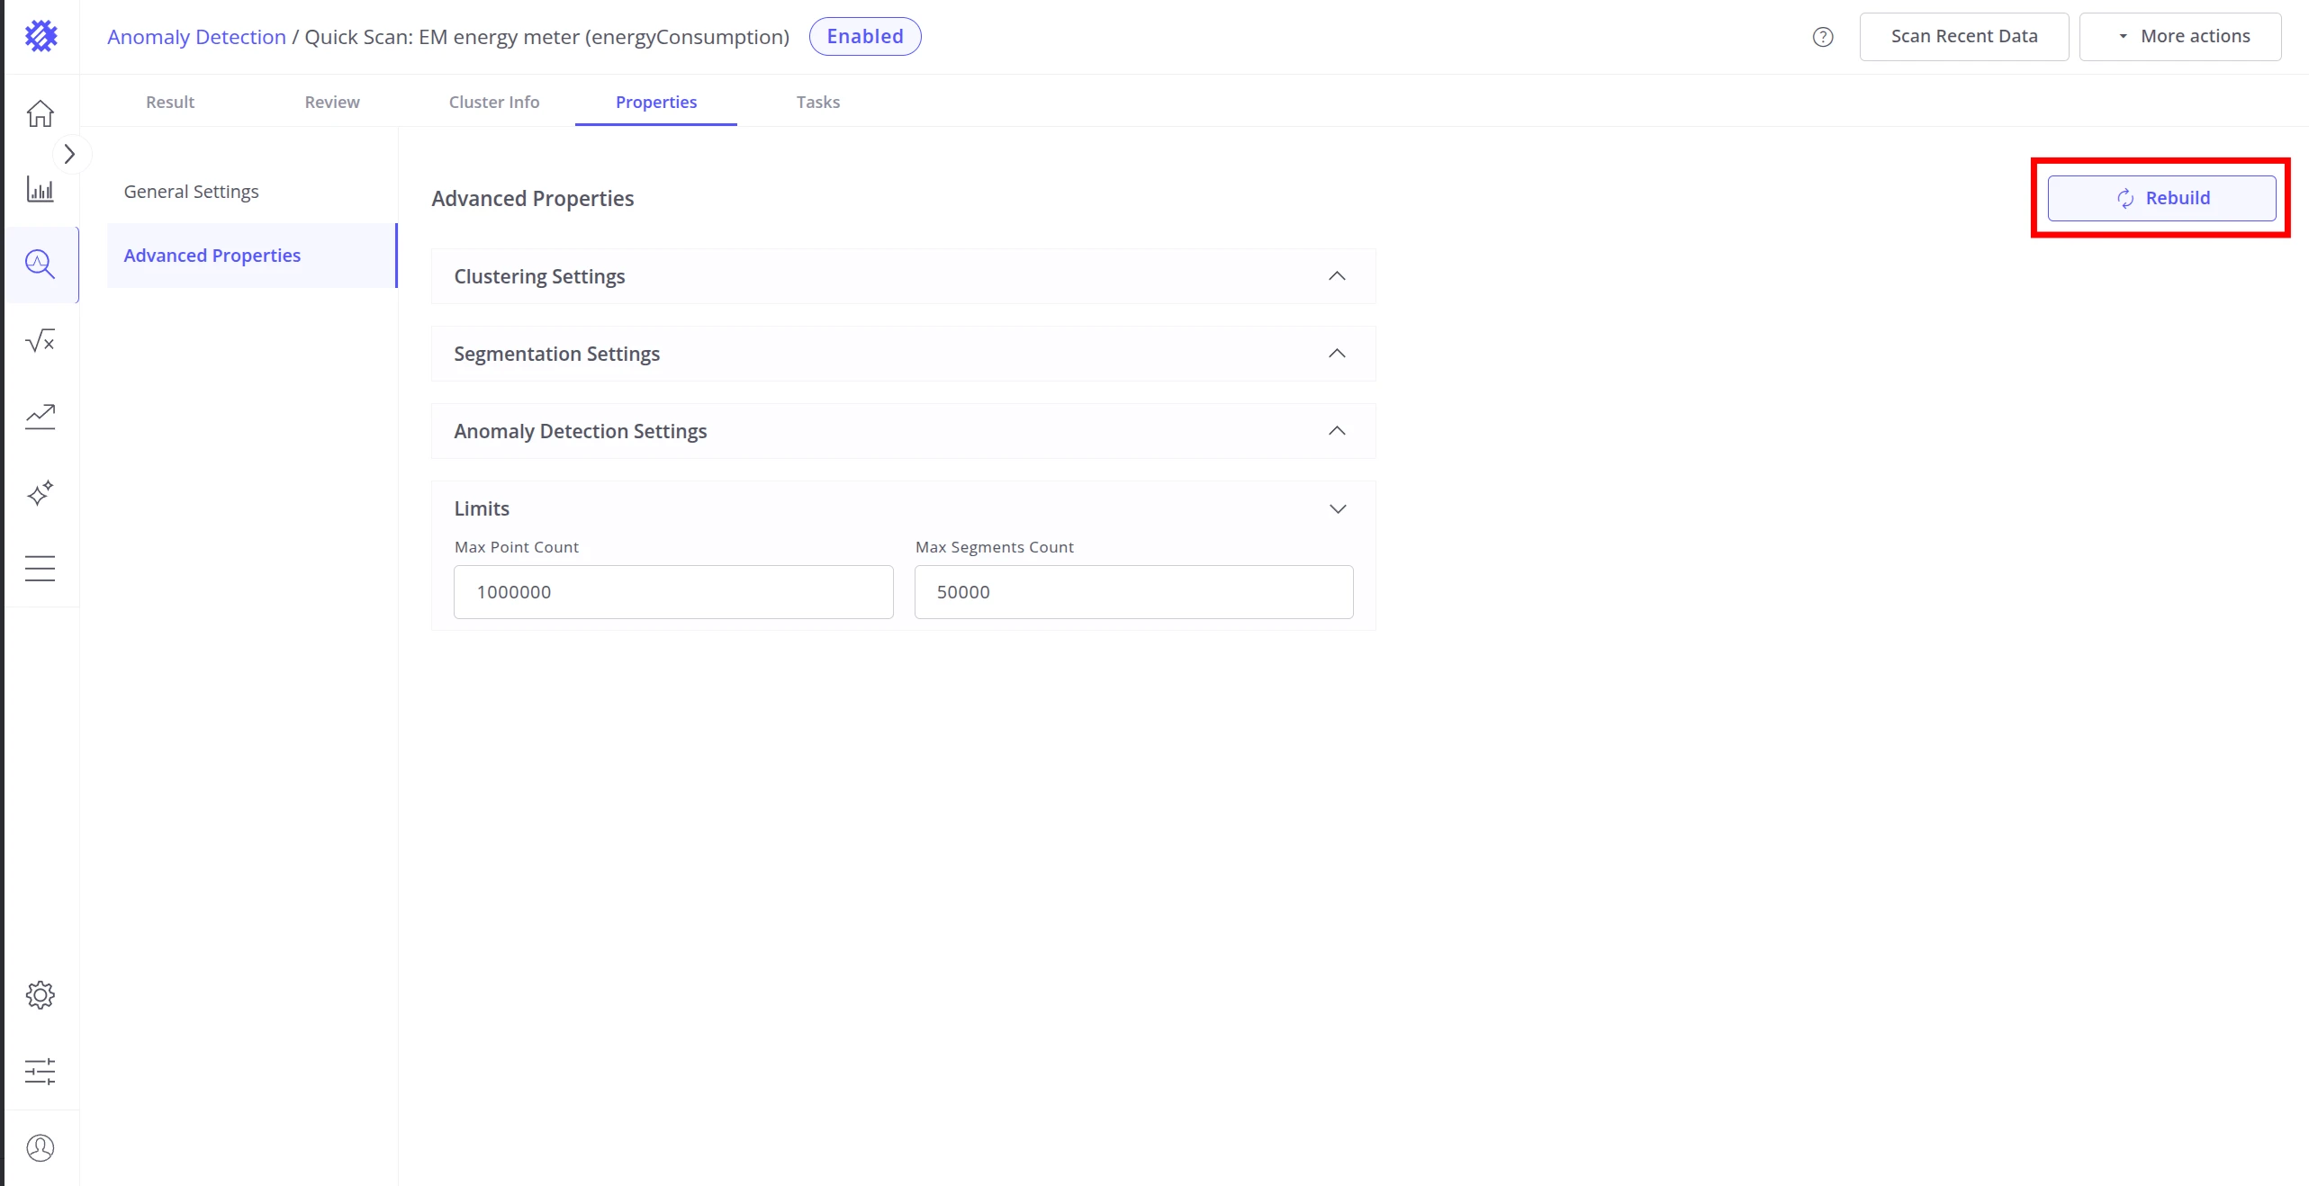
Task: Click the app logo icon
Action: click(x=41, y=36)
